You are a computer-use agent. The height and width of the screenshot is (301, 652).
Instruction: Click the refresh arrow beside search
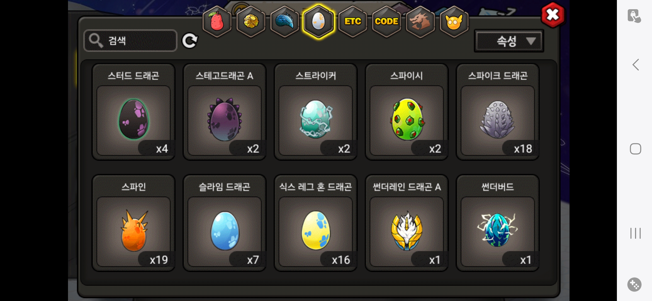[x=190, y=41]
